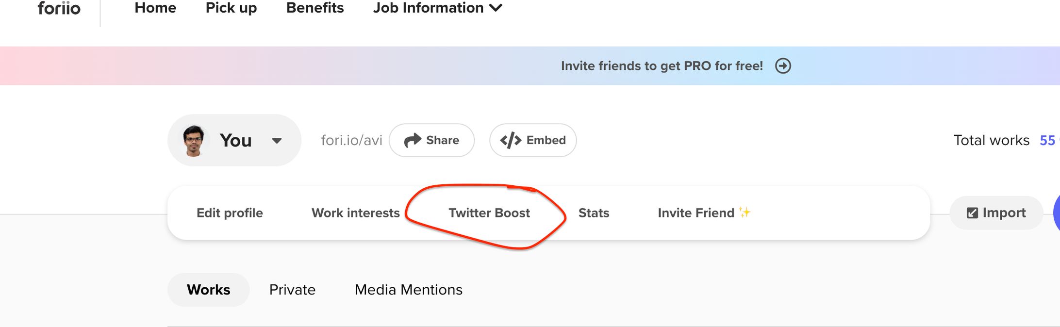
Task: Click the share arrow icon
Action: point(413,140)
